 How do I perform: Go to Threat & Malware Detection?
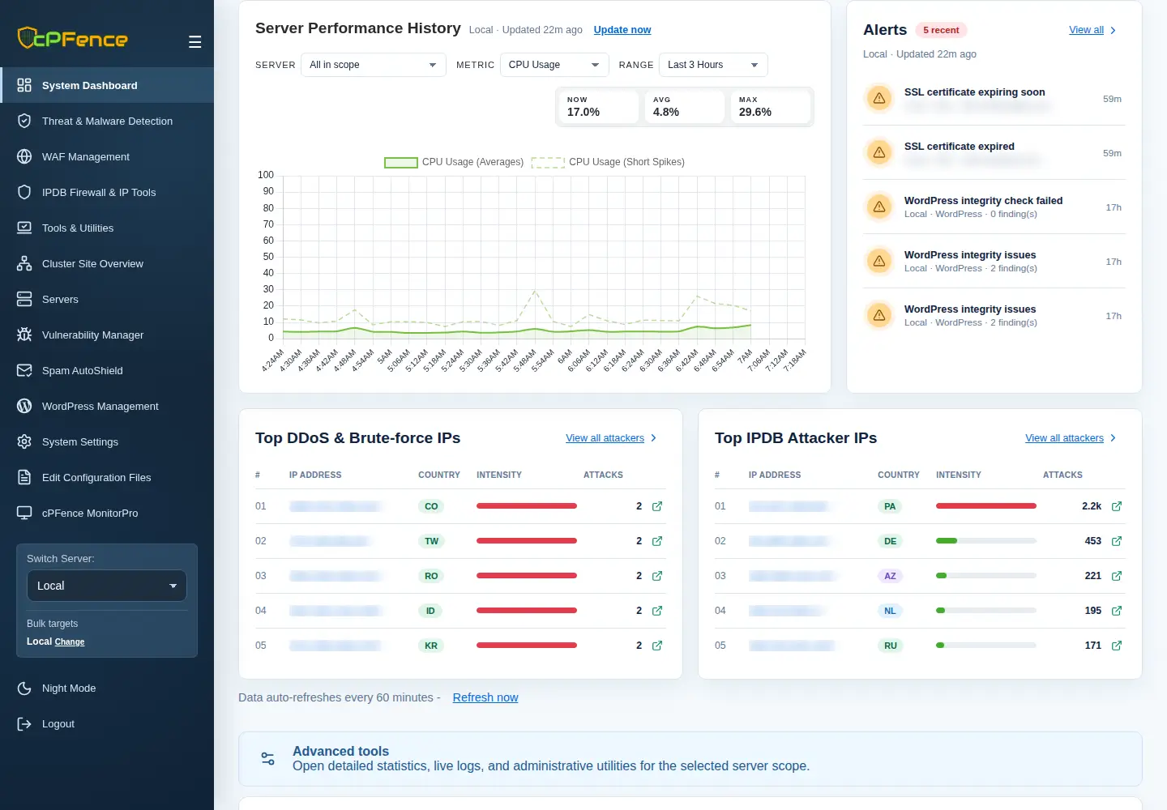pos(107,121)
